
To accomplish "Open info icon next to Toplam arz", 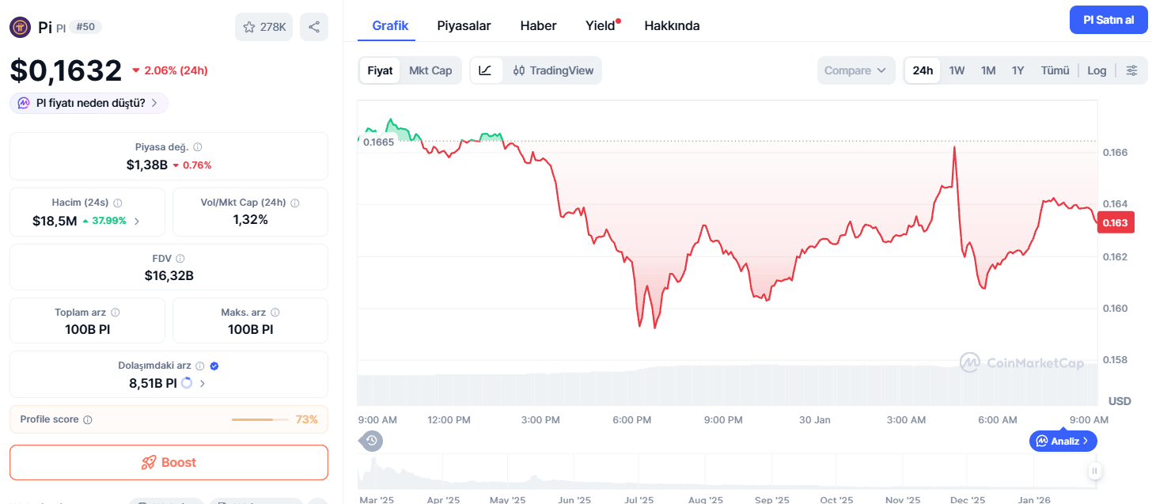I will pos(116,313).
